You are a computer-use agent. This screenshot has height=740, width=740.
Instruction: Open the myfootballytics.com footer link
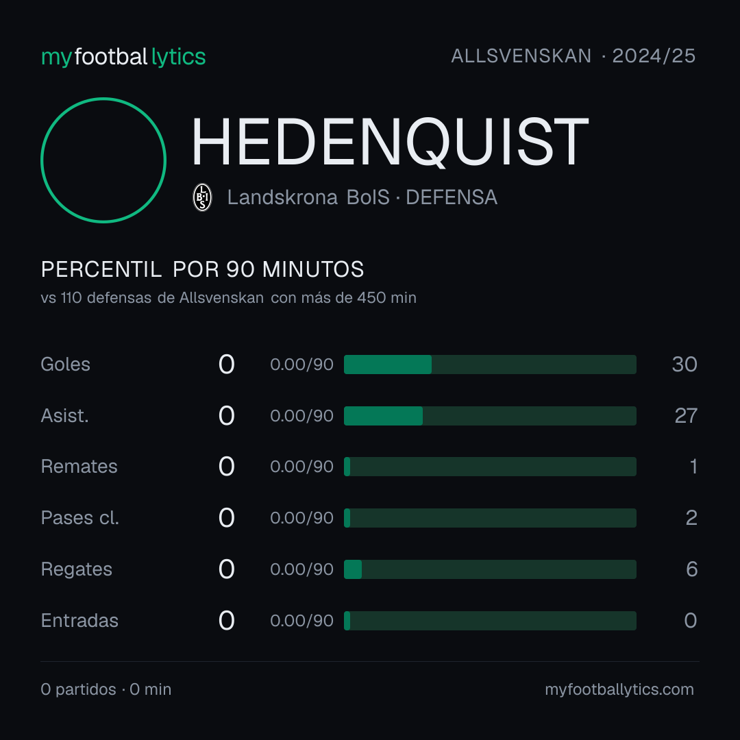coord(619,689)
